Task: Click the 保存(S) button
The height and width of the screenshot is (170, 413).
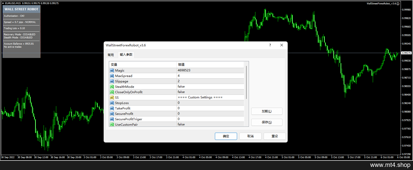Action: point(267,122)
